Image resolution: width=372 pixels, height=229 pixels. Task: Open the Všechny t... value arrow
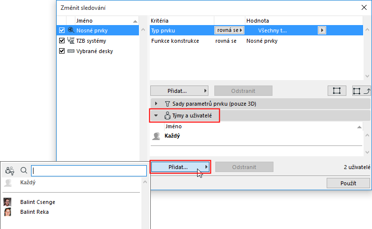point(322,30)
